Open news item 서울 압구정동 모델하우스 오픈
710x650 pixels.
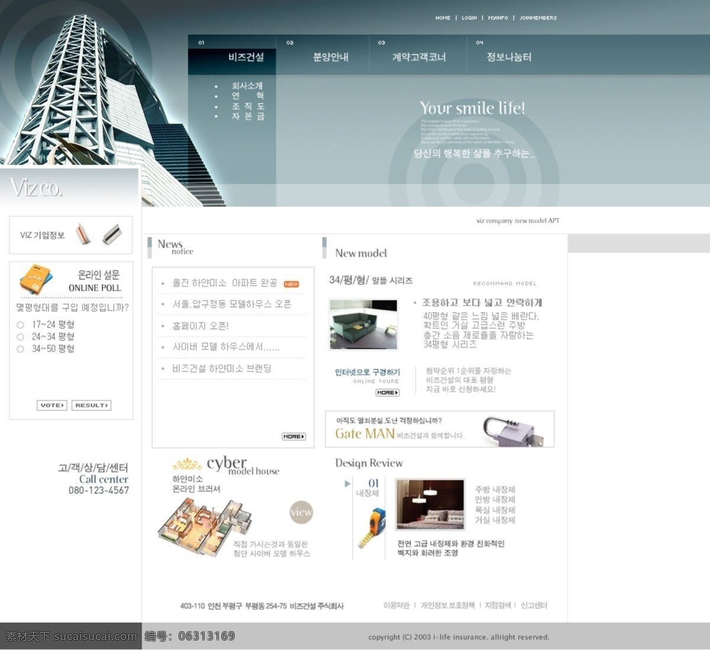pyautogui.click(x=232, y=304)
